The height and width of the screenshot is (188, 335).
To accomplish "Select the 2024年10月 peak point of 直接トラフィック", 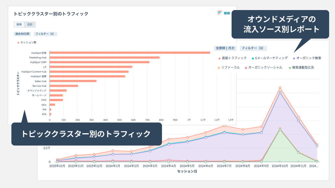I will pyautogui.click(x=280, y=88).
